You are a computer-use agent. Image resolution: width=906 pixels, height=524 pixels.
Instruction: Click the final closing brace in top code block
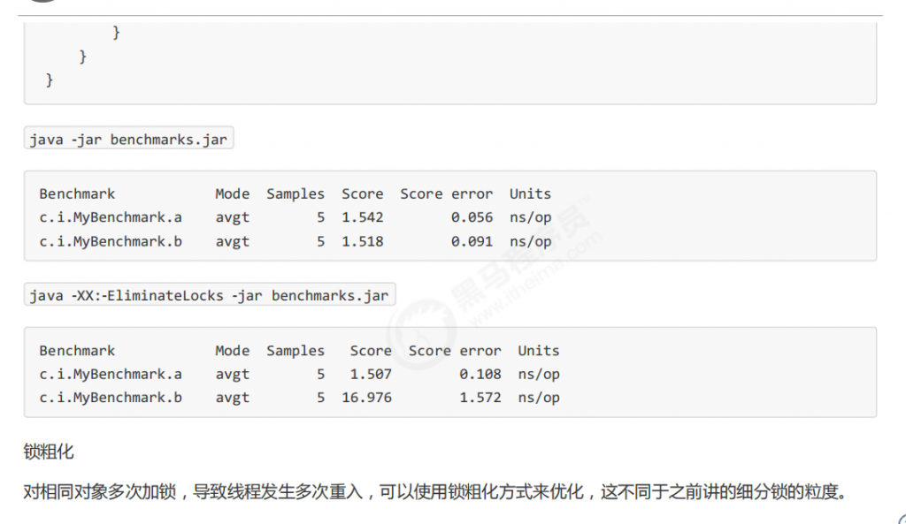coord(50,80)
